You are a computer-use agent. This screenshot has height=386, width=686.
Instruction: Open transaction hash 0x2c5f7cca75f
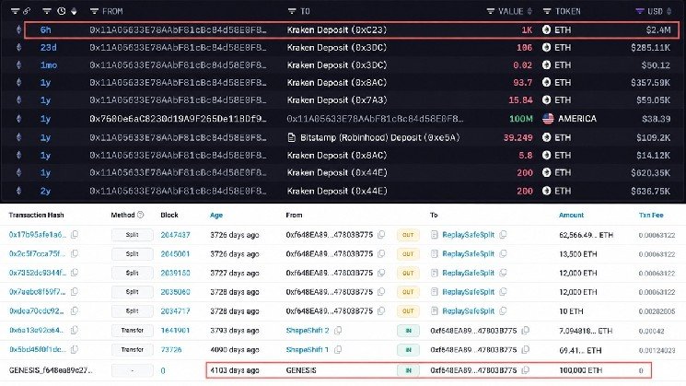coord(37,254)
